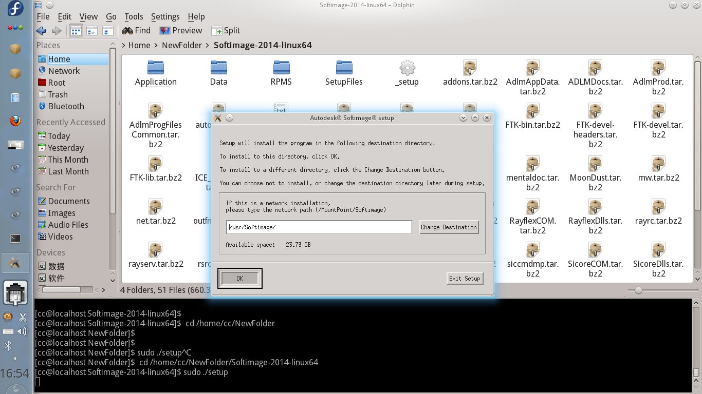Image resolution: width=702 pixels, height=394 pixels.
Task: Open the Fedora application launcher
Action: 16,8
